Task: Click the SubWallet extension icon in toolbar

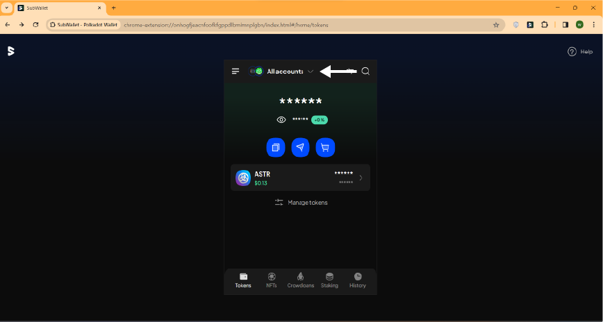Action: [530, 24]
